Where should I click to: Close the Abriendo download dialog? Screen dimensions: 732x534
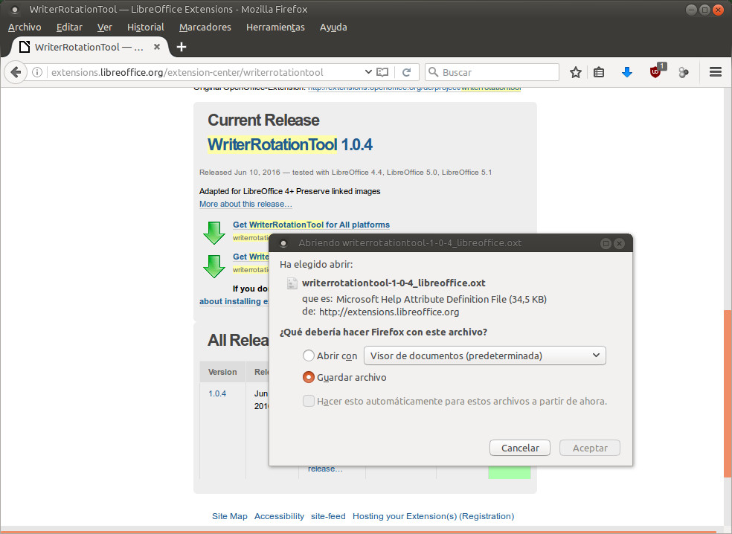[619, 243]
